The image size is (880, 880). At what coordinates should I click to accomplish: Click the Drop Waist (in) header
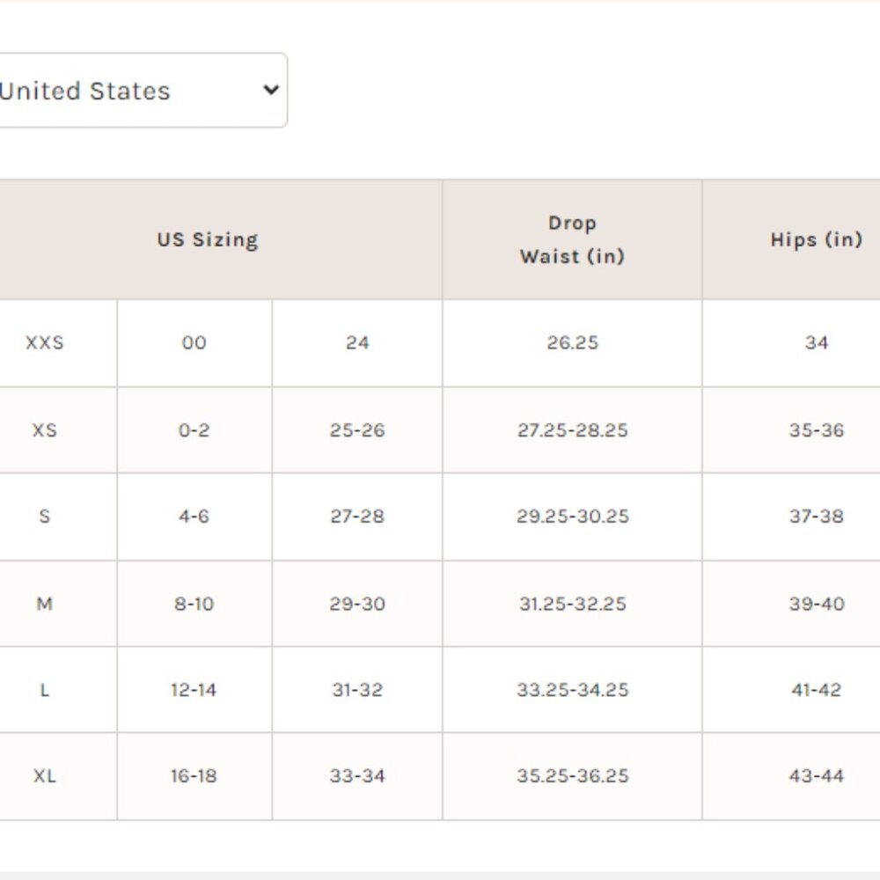[572, 239]
